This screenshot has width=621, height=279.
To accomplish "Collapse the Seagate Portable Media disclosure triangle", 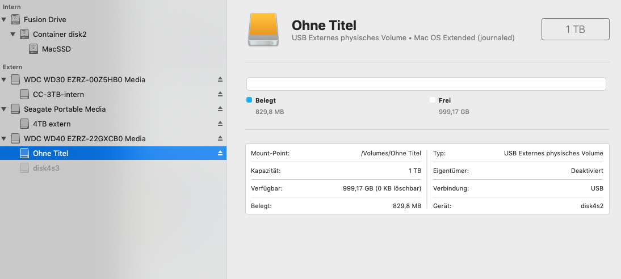I will click(4, 109).
